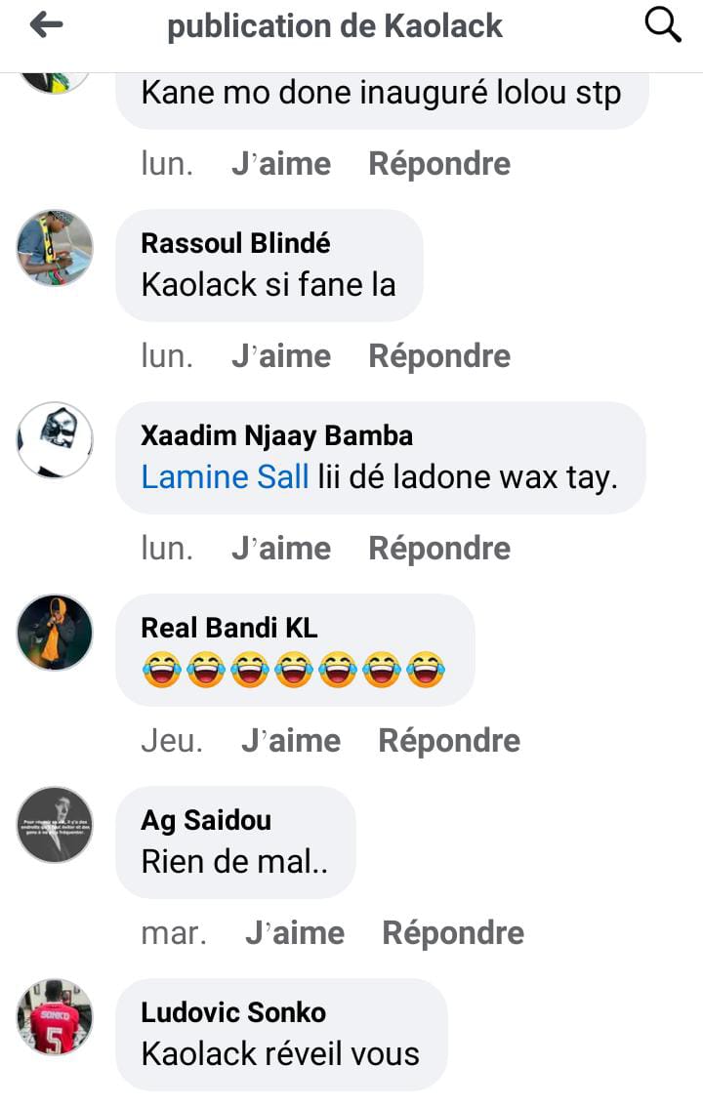The width and height of the screenshot is (703, 1108).
Task: Open Ag Saidou's avatar image
Action: pos(55,825)
